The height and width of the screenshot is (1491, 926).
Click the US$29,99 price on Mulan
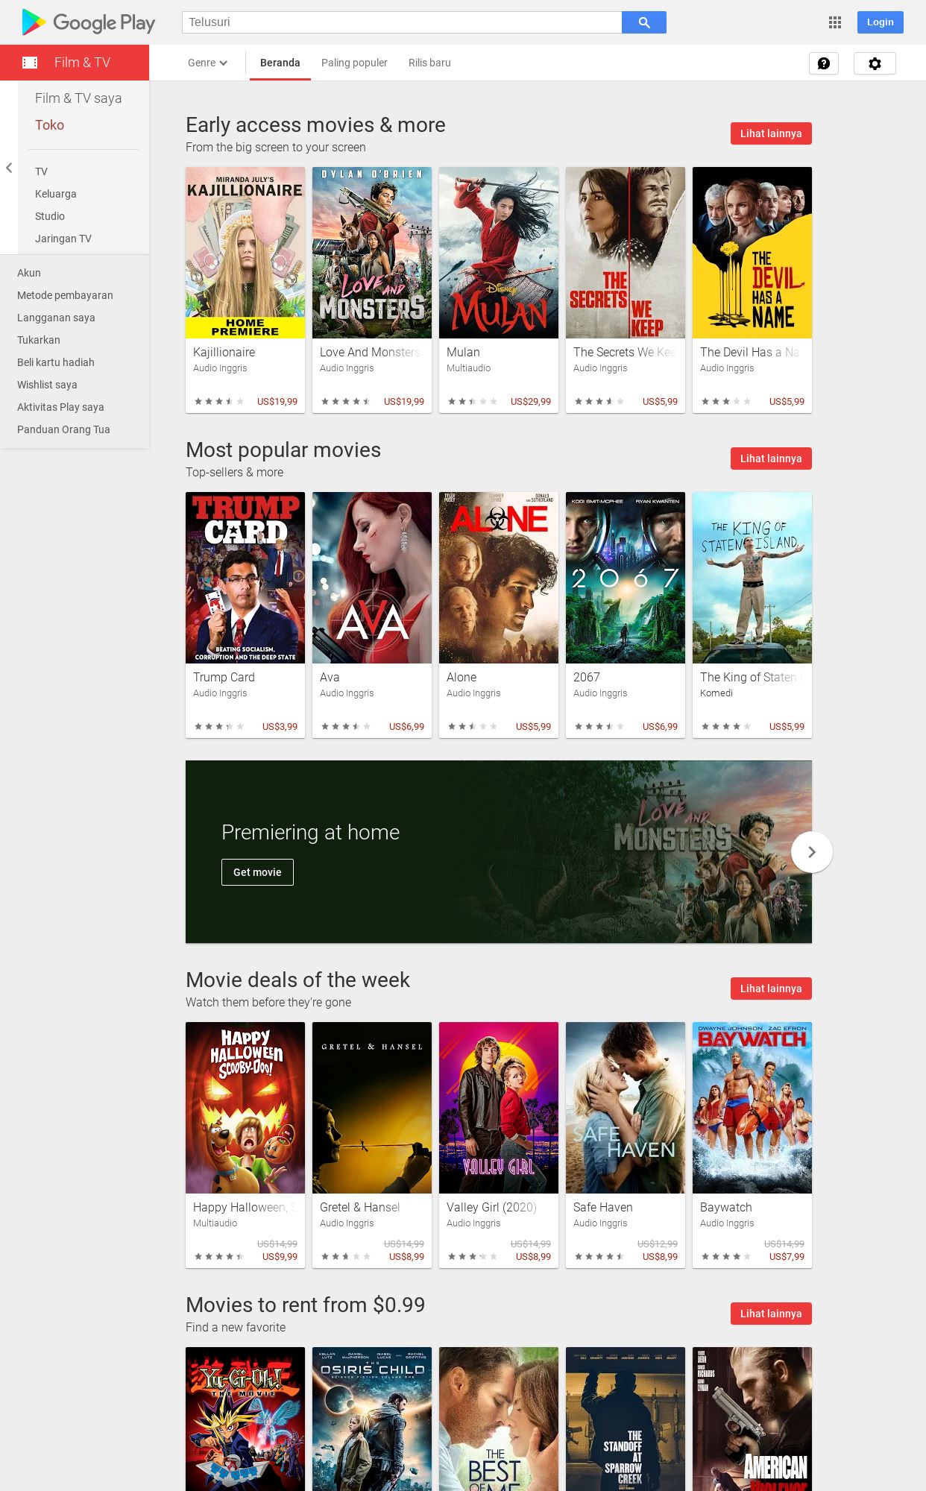pos(531,402)
